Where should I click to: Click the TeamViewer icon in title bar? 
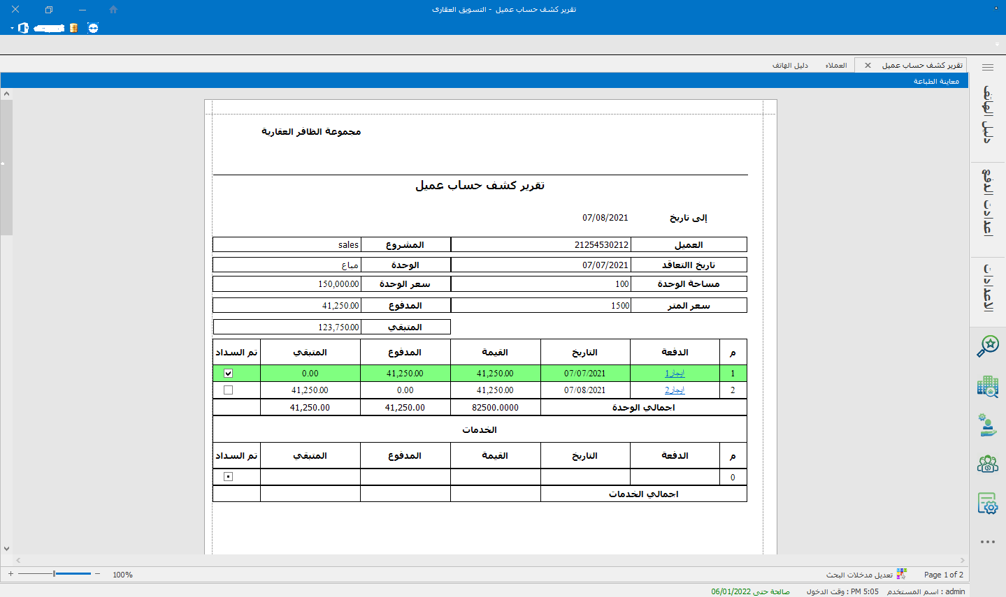tap(93, 28)
